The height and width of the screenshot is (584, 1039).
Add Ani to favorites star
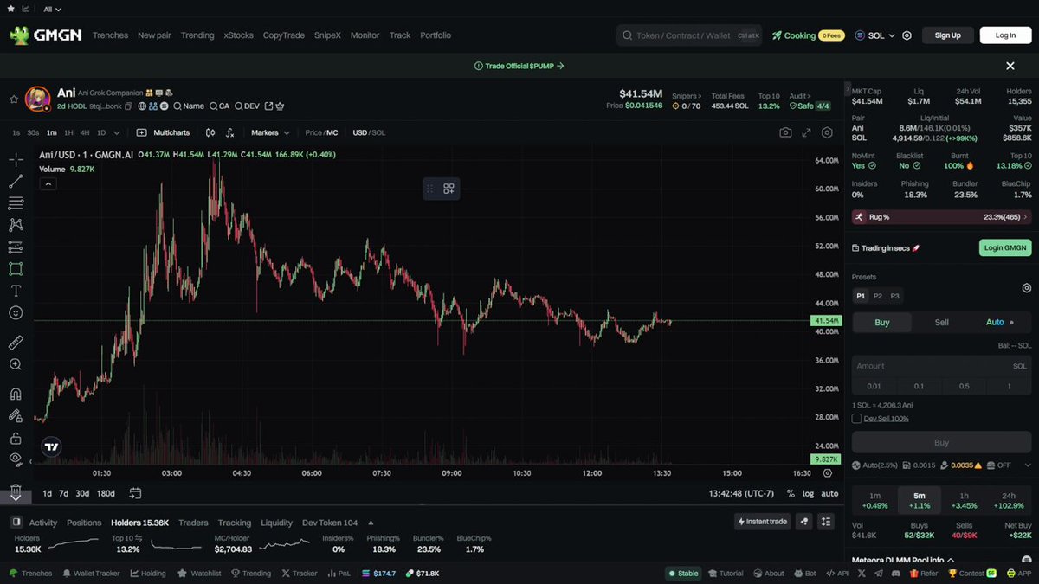pos(13,99)
